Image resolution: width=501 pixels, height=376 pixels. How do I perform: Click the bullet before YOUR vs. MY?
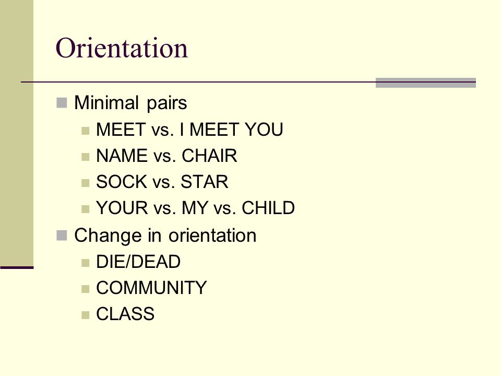coord(85,209)
